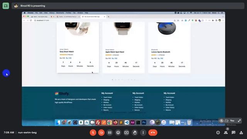Launch Photoshop from the dock
247x139 pixels.
pos(144,122)
